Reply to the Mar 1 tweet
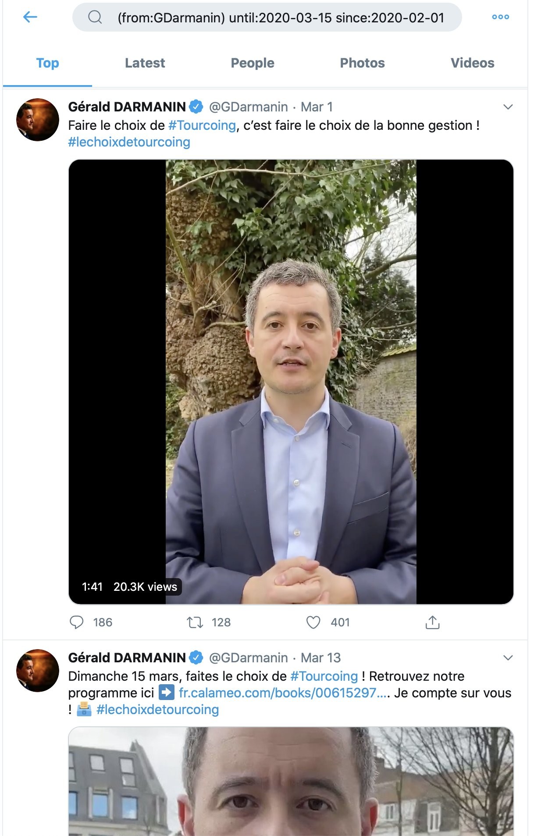The width and height of the screenshot is (541, 836). click(x=77, y=622)
